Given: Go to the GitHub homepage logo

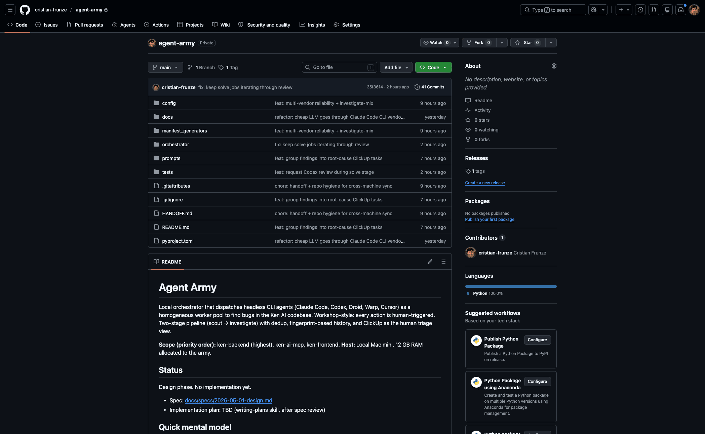Looking at the screenshot, I should tap(25, 10).
